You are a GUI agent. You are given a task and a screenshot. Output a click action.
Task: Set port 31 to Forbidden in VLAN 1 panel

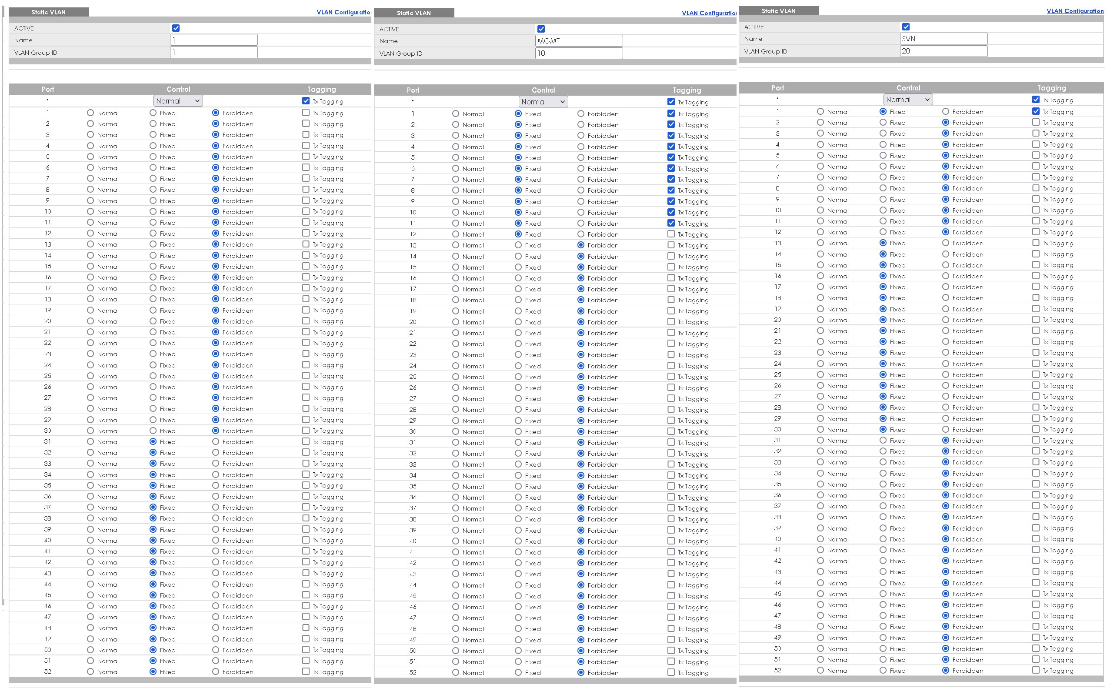click(216, 441)
